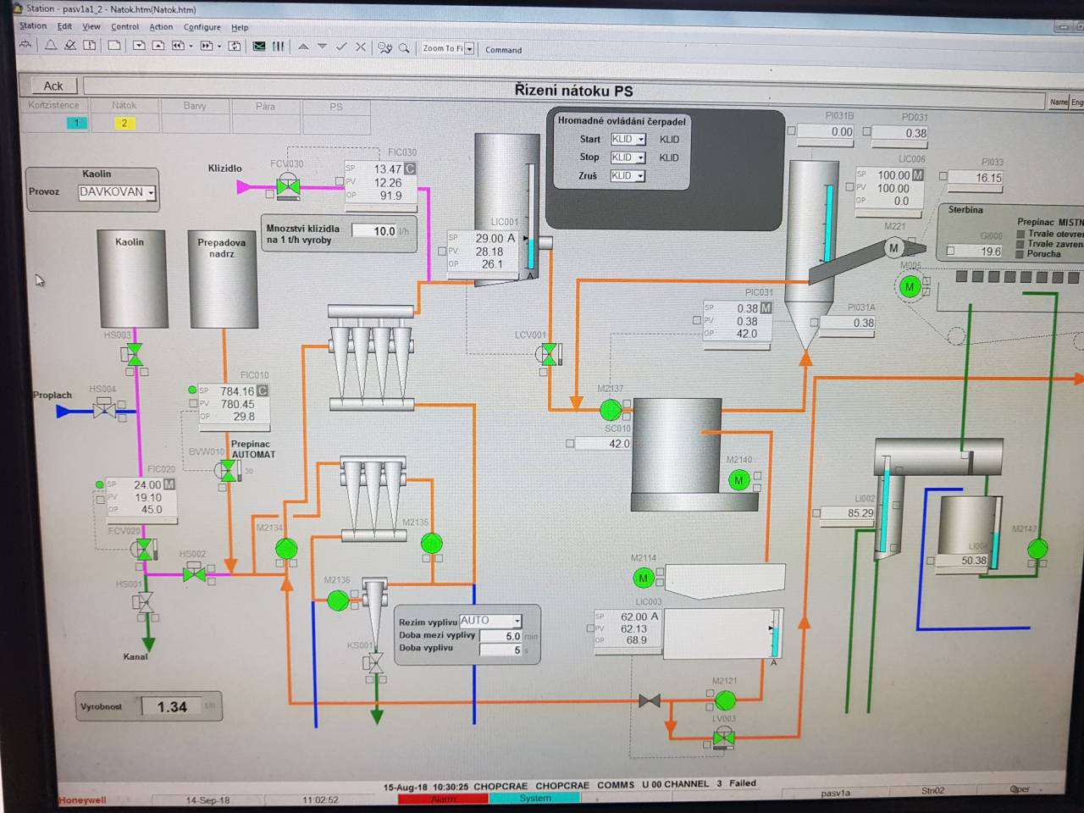Tick the checkbox beside PIC031 controller
This screenshot has height=813, width=1084.
tap(697, 321)
